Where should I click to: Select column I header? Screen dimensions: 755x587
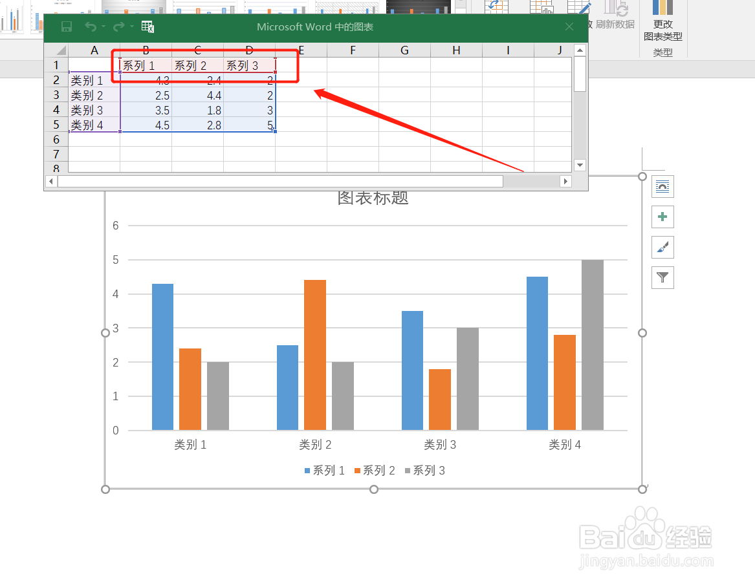click(508, 50)
